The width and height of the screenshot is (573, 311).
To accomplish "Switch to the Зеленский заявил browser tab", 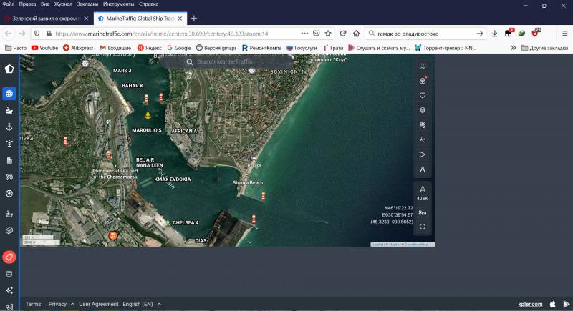I will 44,18.
